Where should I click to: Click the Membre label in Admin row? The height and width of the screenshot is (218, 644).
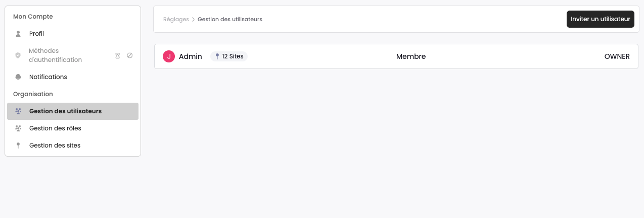[411, 56]
